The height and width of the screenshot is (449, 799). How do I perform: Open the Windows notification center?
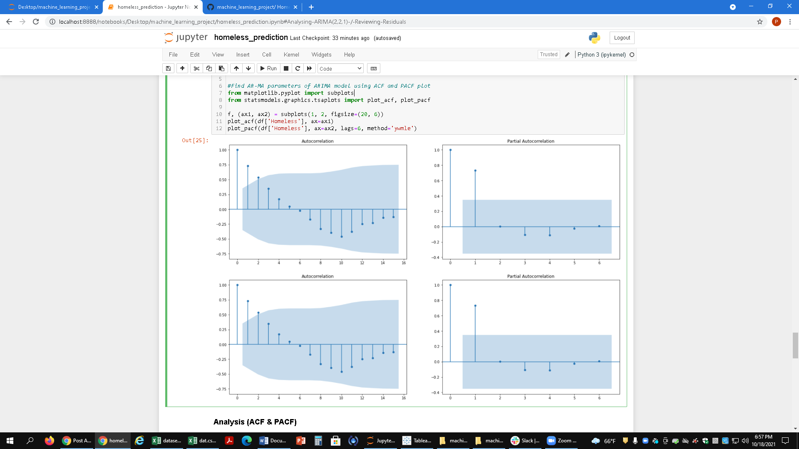point(785,440)
